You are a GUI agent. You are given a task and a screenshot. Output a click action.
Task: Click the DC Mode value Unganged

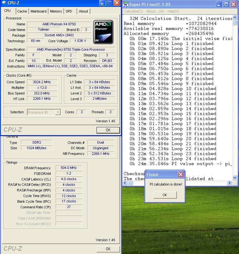(x=101, y=148)
